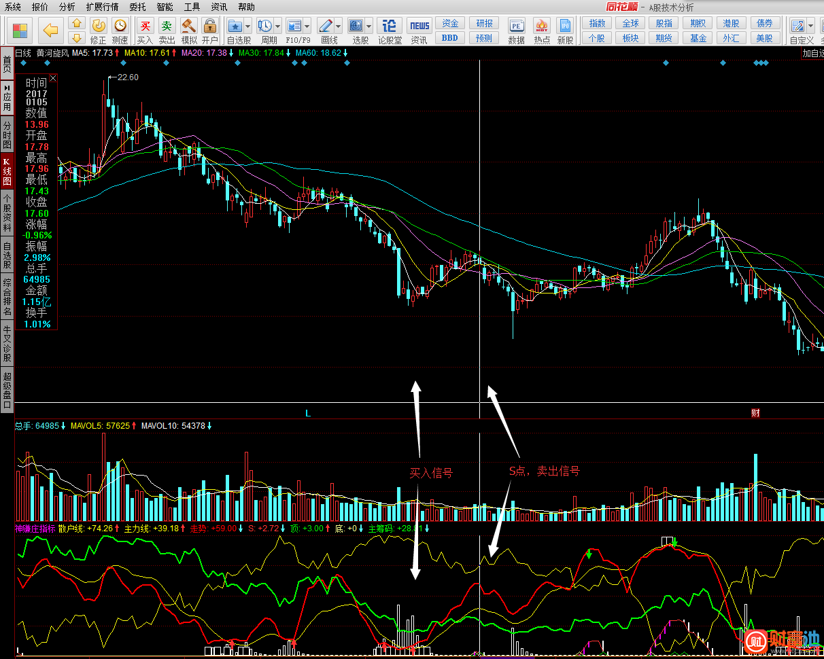Click the 财 marker on the timeline
Viewport: 824px width, 659px height.
point(755,413)
